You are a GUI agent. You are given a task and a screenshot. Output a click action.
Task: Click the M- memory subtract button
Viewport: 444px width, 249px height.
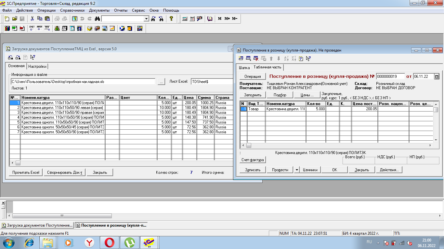[x=235, y=19]
